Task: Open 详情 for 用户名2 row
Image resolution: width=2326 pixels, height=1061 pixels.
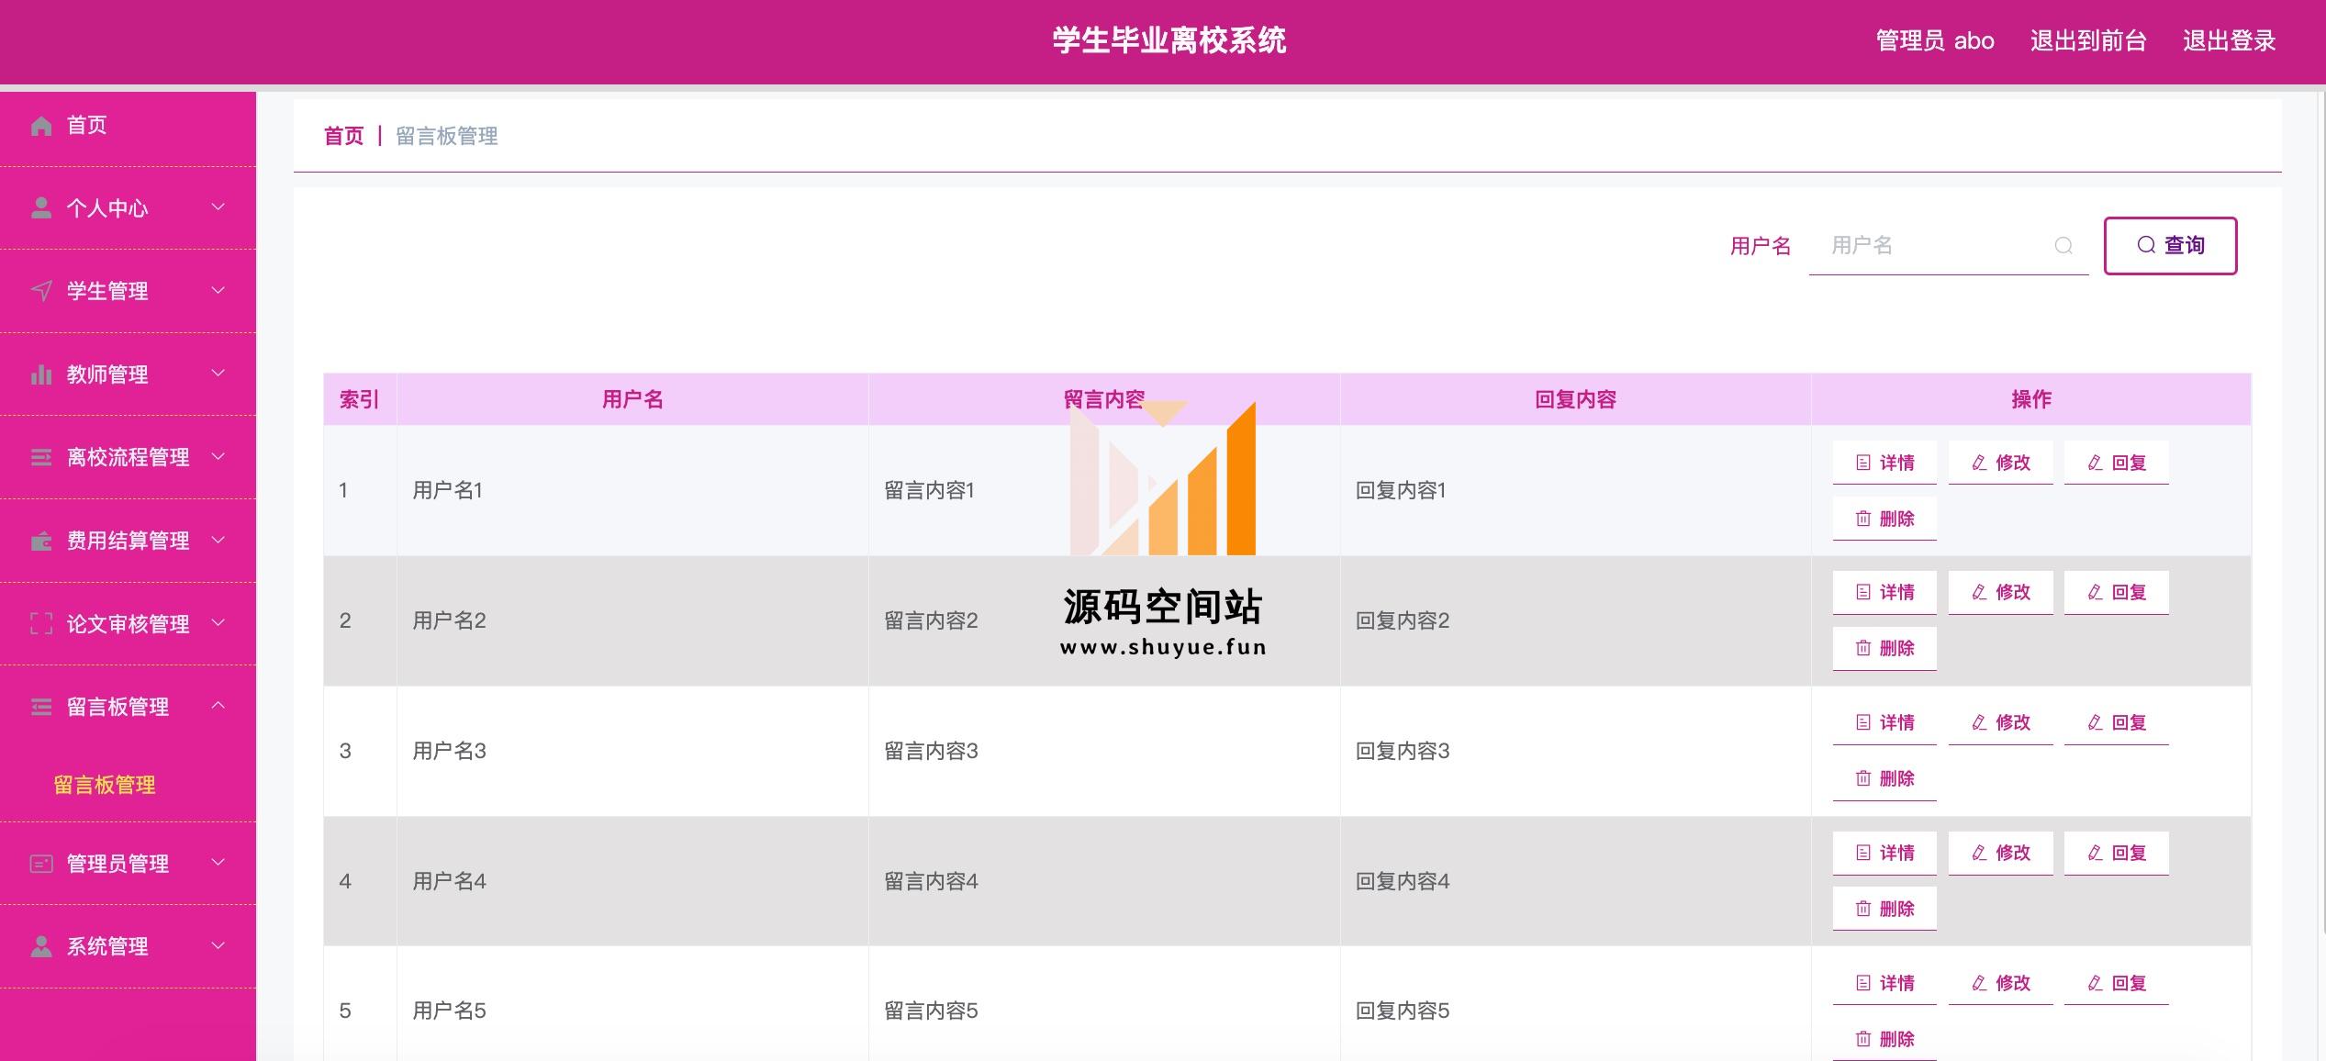Action: coord(1884,593)
